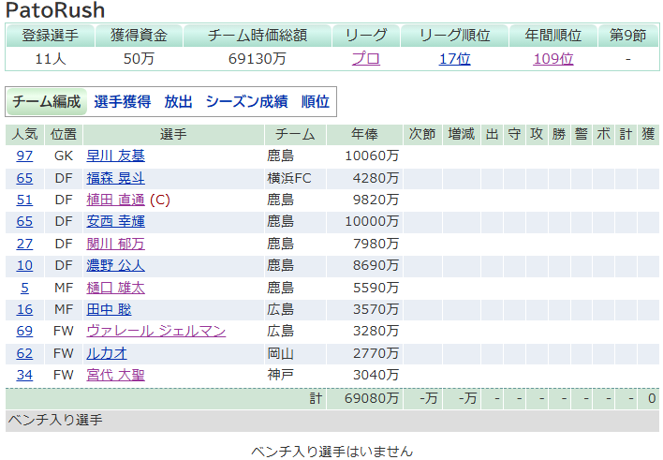The width and height of the screenshot is (663, 460).
Task: Click the PatoRush team title
Action: pos(55,10)
